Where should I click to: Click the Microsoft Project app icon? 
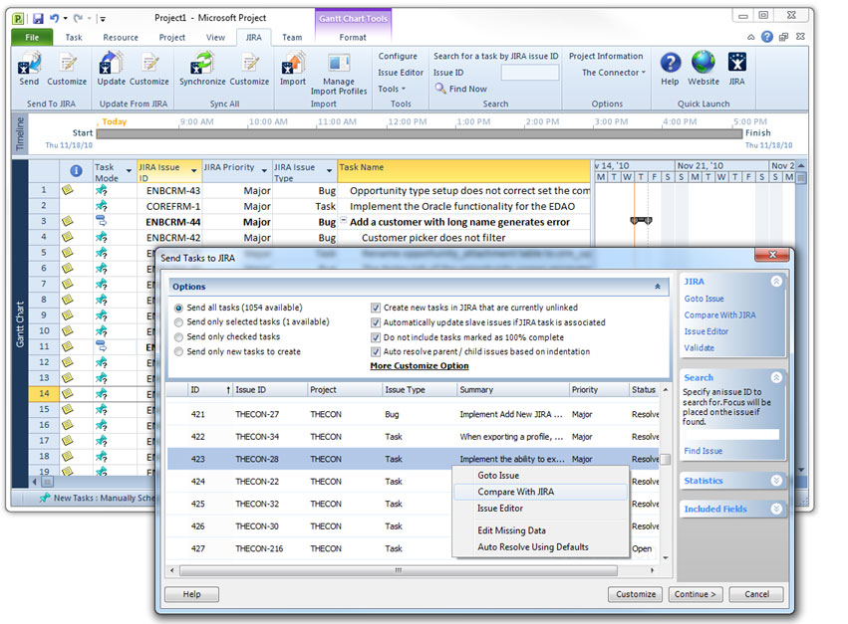tap(18, 19)
